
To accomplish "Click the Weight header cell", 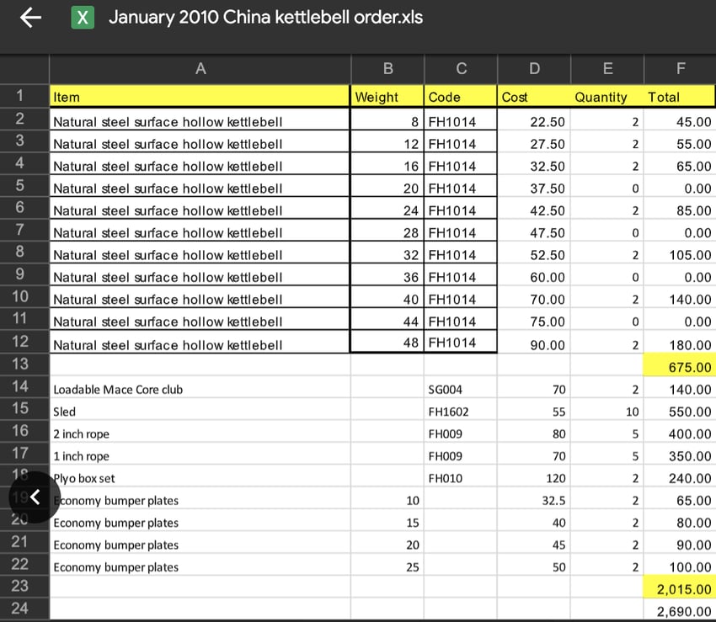I will (387, 96).
